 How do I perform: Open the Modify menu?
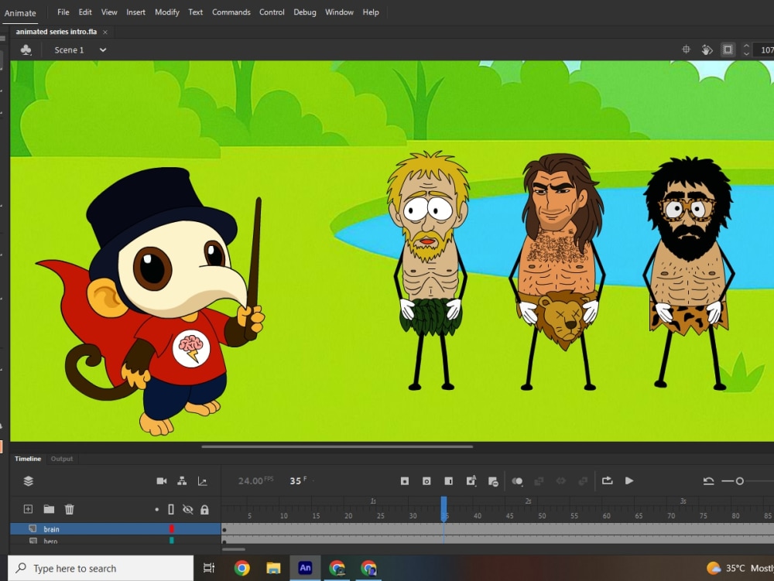point(167,12)
